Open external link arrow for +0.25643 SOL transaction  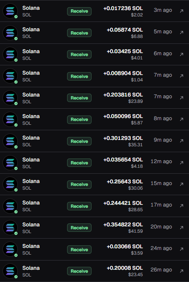click(x=182, y=184)
